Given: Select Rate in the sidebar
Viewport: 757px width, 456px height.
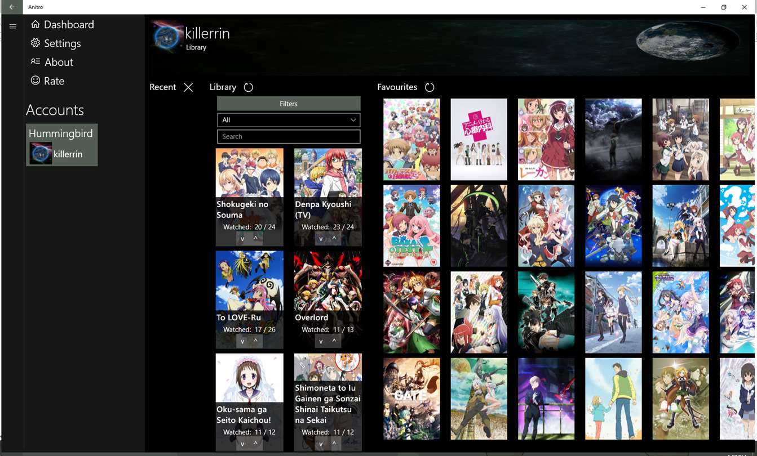Looking at the screenshot, I should coord(47,81).
